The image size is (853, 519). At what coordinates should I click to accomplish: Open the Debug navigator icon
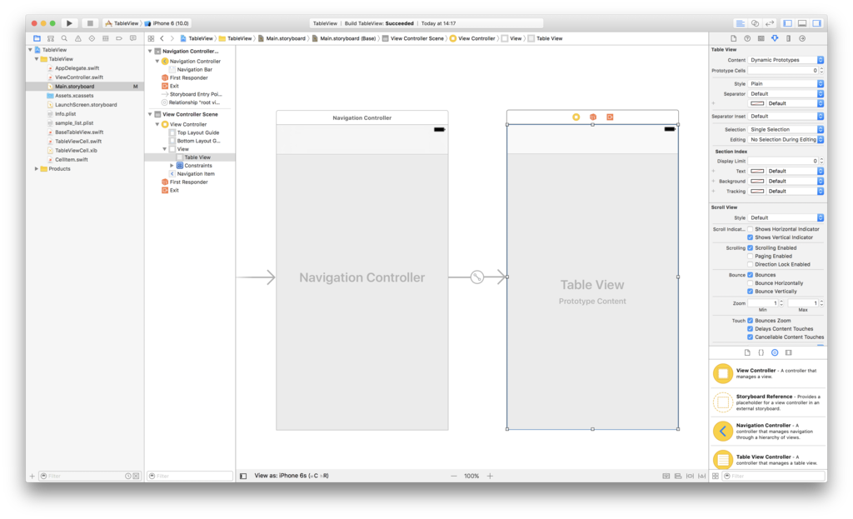point(106,38)
